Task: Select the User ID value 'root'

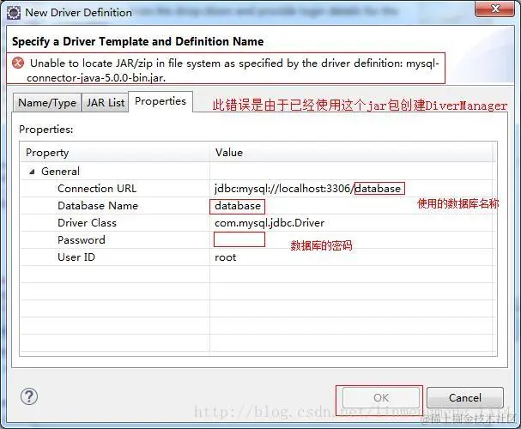Action: pos(225,257)
